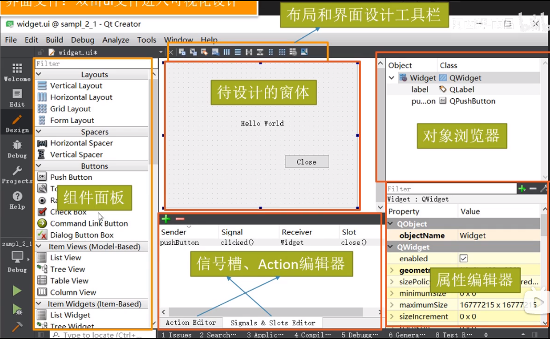Open the Debug mode with bug icon

(17, 149)
